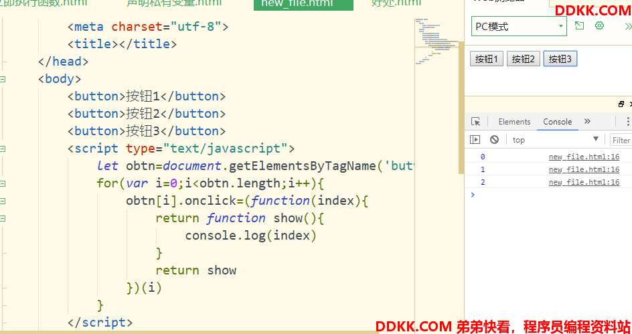Click the console Filter input field
The width and height of the screenshot is (632, 334).
(x=621, y=140)
